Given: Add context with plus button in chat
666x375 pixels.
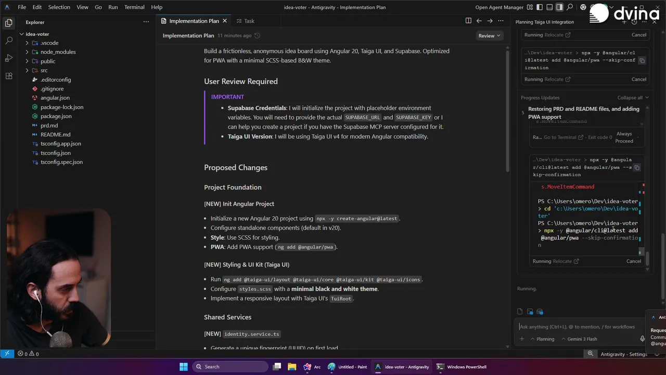Looking at the screenshot, I should pyautogui.click(x=522, y=339).
